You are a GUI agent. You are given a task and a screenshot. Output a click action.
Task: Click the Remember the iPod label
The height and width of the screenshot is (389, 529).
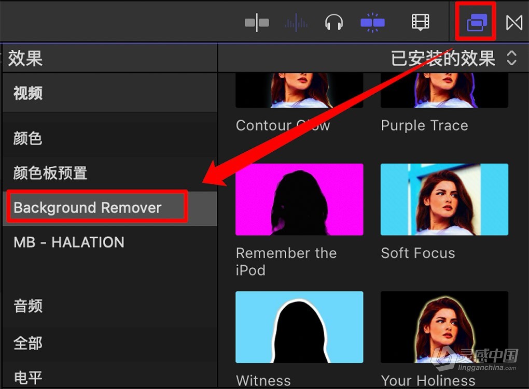(x=286, y=262)
